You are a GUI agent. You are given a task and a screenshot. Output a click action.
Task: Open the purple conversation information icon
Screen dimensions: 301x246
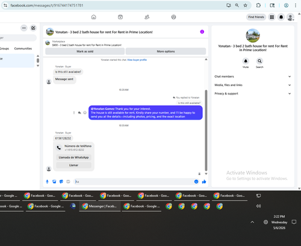pos(202,32)
